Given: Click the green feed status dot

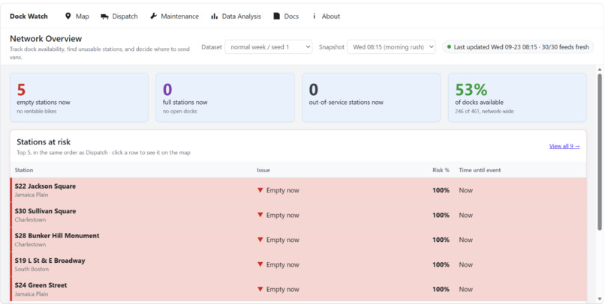Looking at the screenshot, I should (449, 47).
